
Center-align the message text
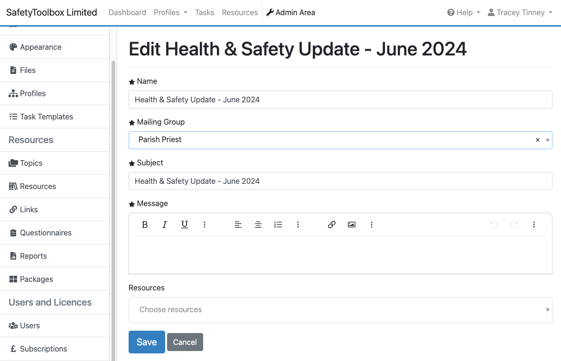click(x=258, y=225)
